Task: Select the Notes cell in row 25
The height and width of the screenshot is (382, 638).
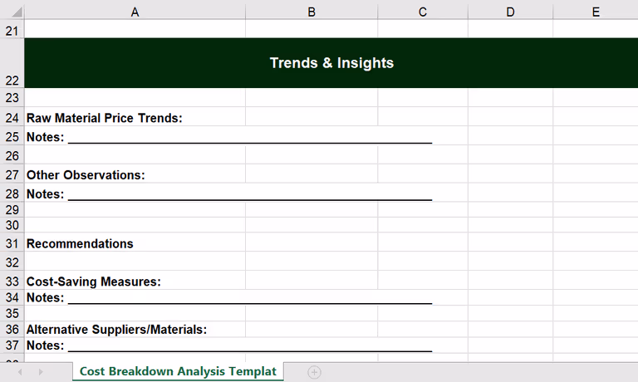Action: [135, 137]
